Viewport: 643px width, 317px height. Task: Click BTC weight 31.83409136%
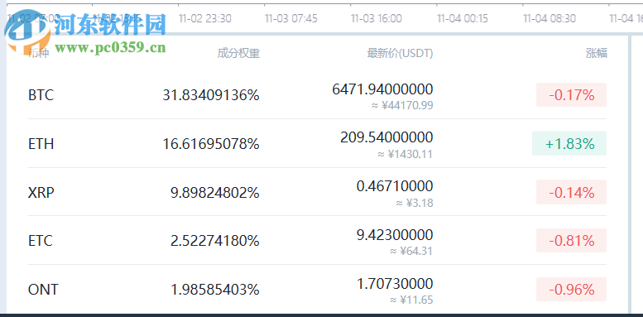211,95
